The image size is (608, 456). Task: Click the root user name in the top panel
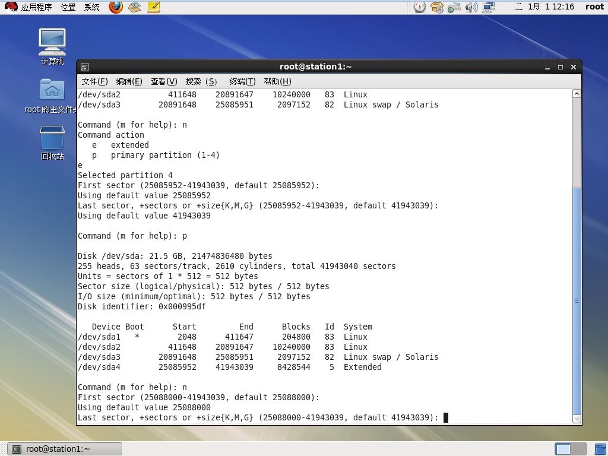pos(594,7)
